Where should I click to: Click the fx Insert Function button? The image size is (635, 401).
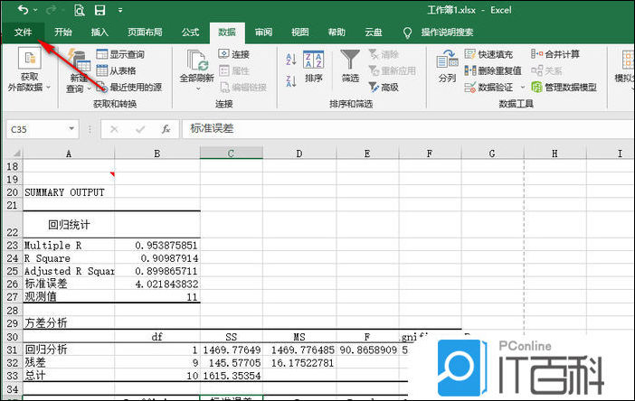(x=166, y=129)
